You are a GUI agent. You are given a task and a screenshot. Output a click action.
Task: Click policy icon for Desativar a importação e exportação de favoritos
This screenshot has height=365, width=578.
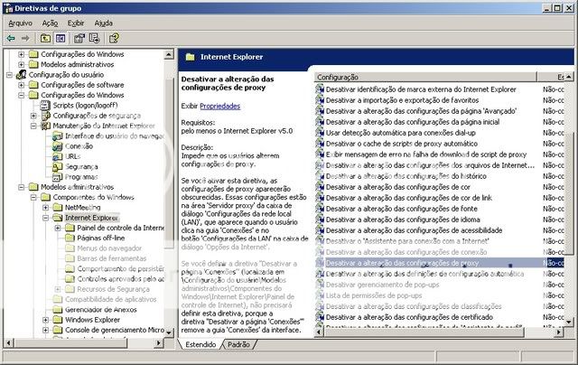click(320, 100)
